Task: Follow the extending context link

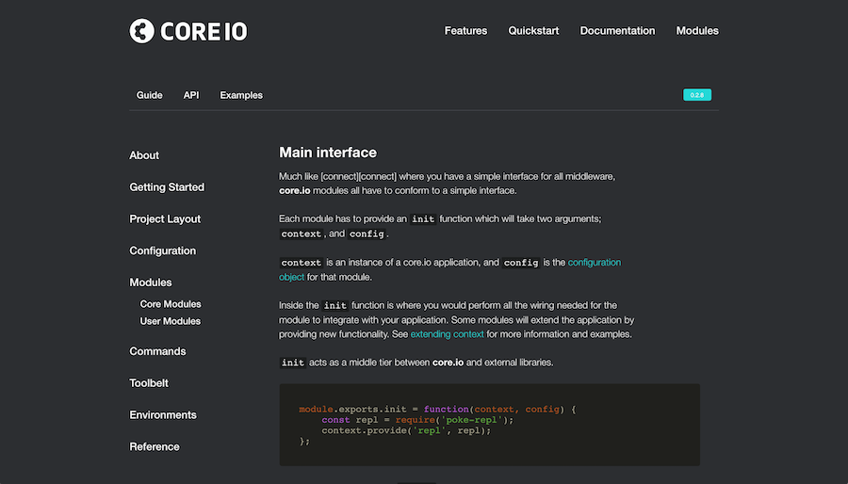Action: click(x=447, y=334)
